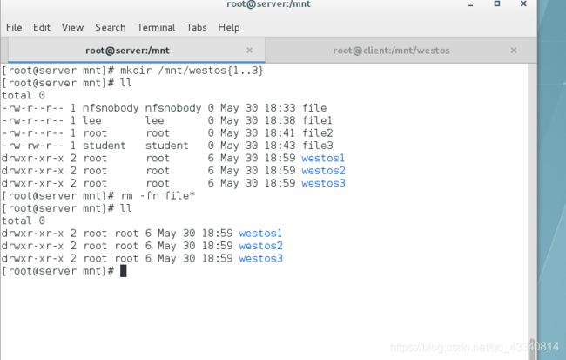Click the terminal cursor at last prompt
Image resolution: width=566 pixels, height=360 pixels.
click(x=123, y=271)
